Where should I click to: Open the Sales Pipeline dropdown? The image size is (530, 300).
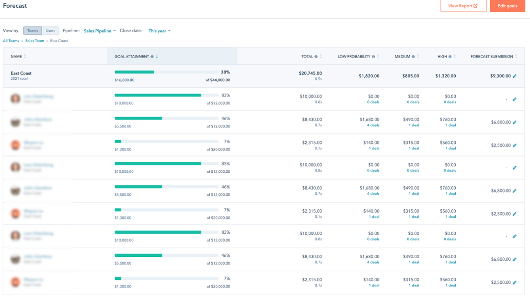point(100,31)
